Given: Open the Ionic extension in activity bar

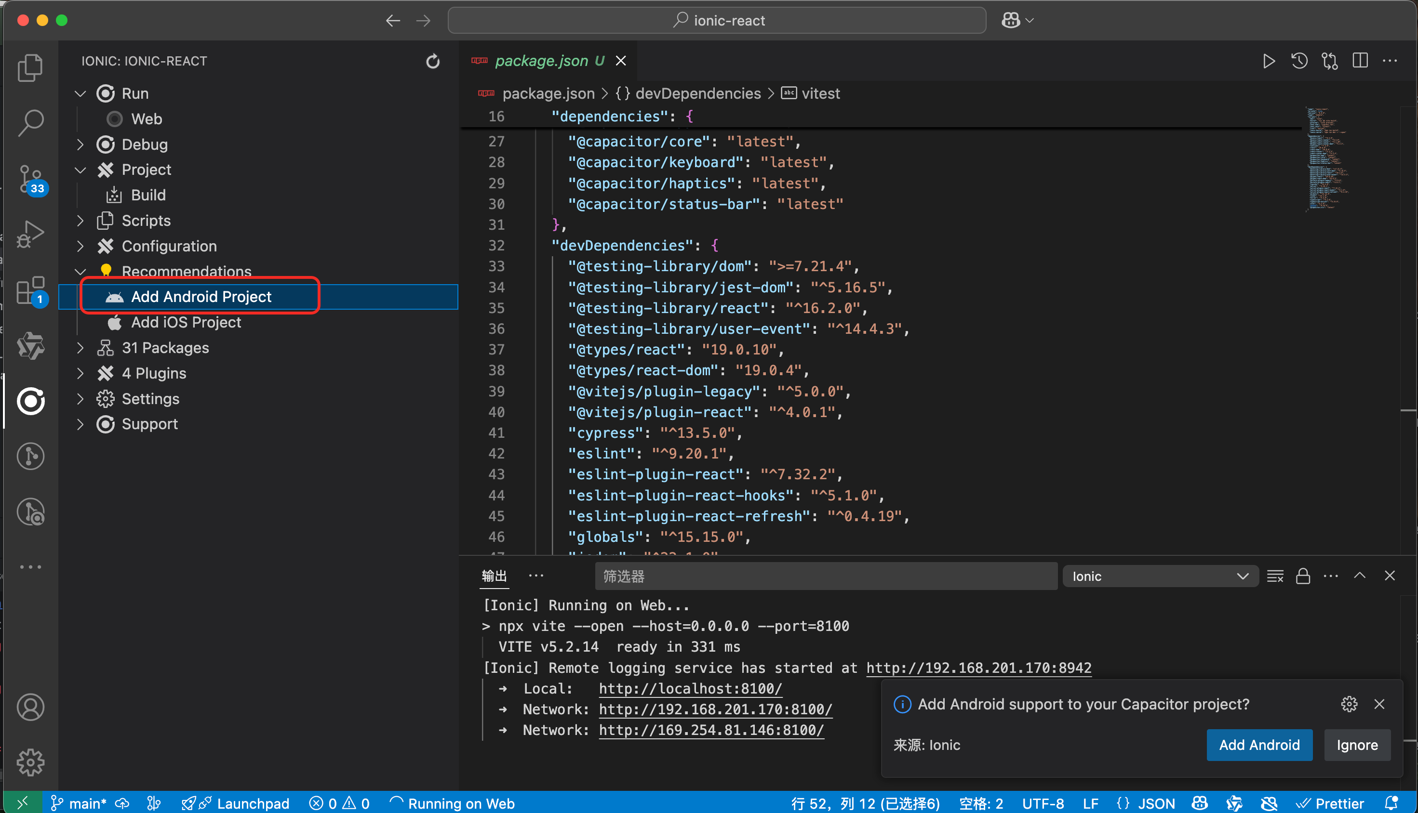Looking at the screenshot, I should click(x=30, y=401).
